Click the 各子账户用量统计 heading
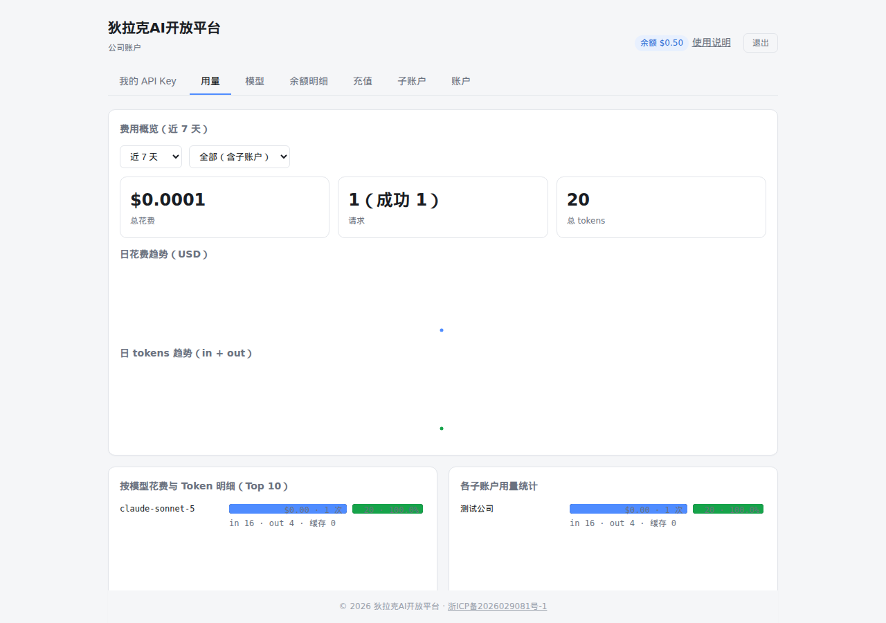886x623 pixels. [x=499, y=486]
